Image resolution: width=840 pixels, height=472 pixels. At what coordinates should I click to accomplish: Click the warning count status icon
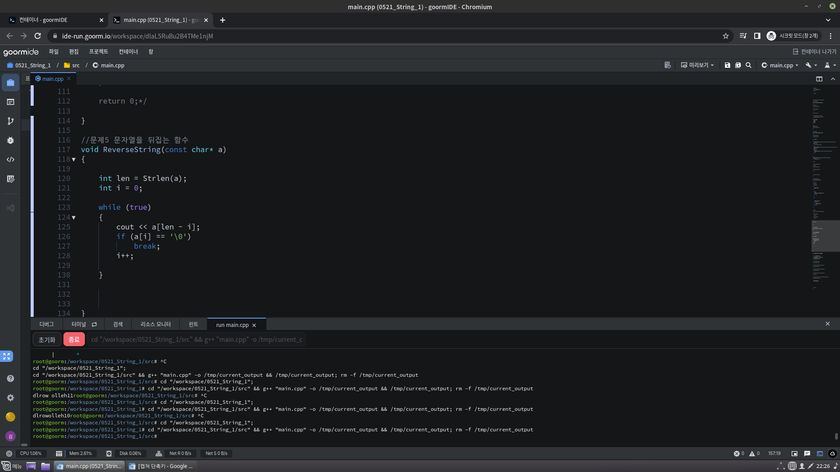click(x=754, y=454)
